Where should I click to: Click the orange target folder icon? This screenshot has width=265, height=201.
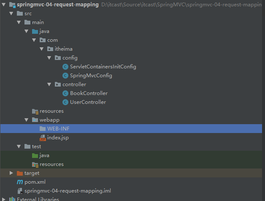(x=19, y=173)
